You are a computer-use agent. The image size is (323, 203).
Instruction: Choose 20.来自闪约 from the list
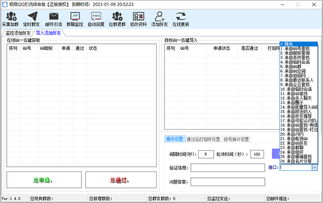(x=299, y=134)
